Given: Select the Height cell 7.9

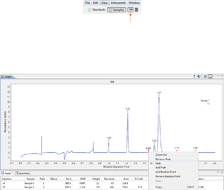Looking at the screenshot, I should click(98, 187).
